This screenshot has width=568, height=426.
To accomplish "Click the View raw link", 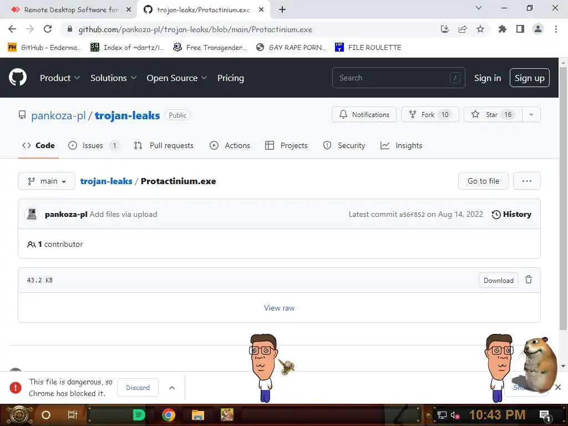I will (279, 308).
